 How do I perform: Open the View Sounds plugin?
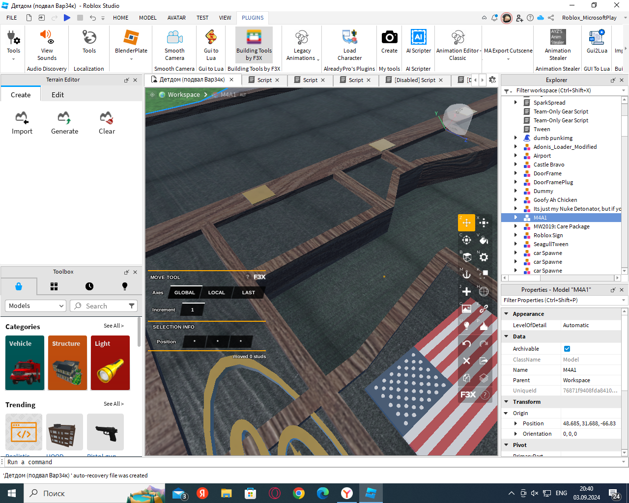(47, 45)
